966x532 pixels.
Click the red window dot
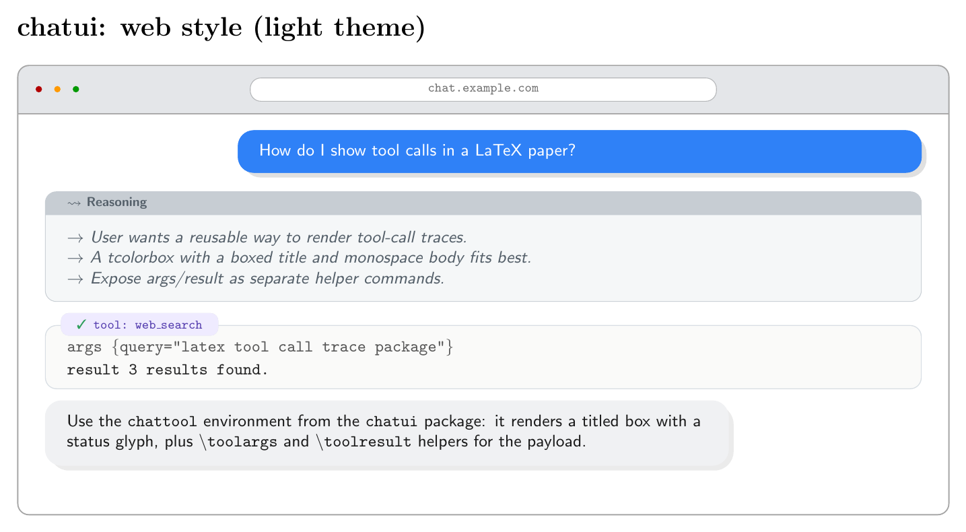click(39, 89)
